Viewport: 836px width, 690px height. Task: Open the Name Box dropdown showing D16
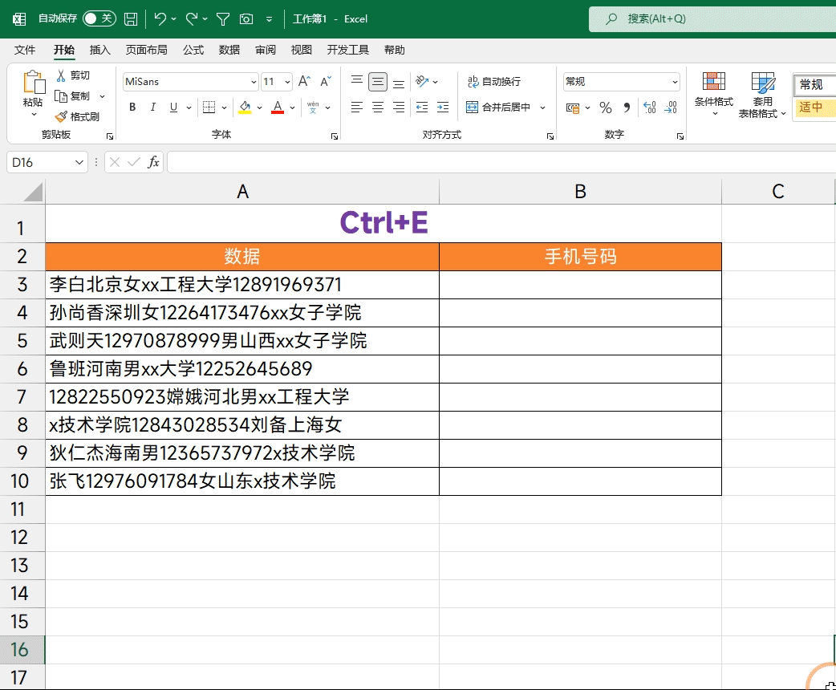pos(79,162)
